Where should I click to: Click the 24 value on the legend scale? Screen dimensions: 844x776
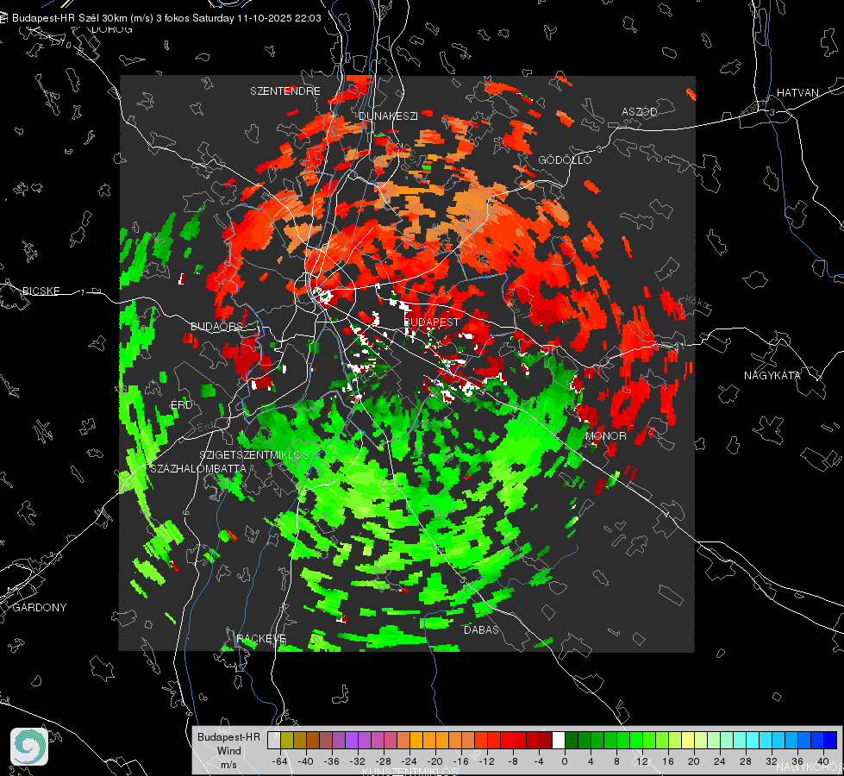tap(720, 761)
